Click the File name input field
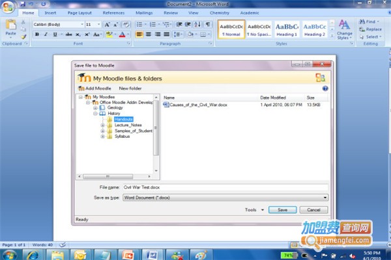The height and width of the screenshot is (260, 391). click(224, 187)
